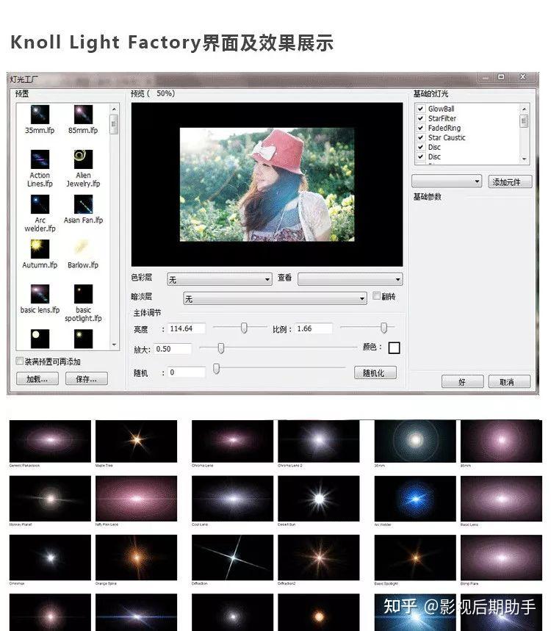Click the preset list scrollbar thumb
Screen dimensions: 551x631
114,124
